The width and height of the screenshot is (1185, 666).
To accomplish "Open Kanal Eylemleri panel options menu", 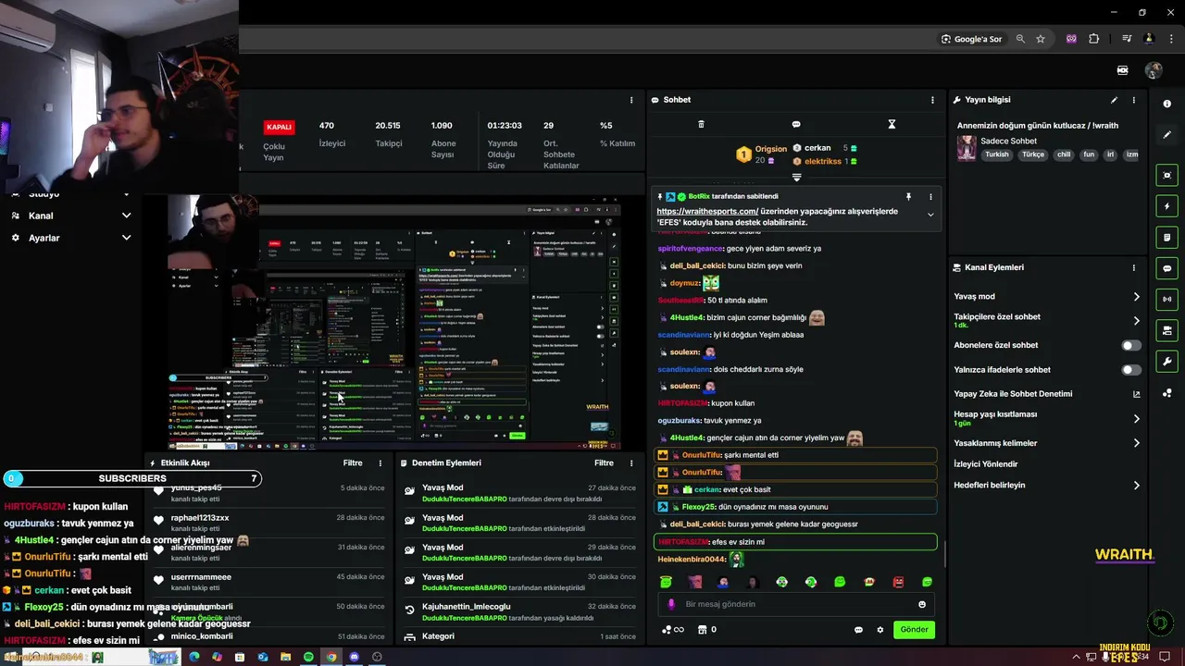I will 1133,267.
